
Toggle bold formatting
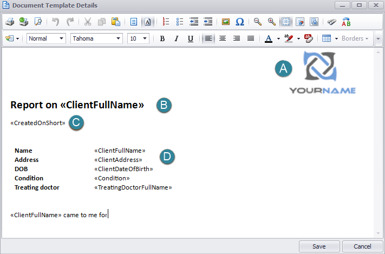click(162, 38)
